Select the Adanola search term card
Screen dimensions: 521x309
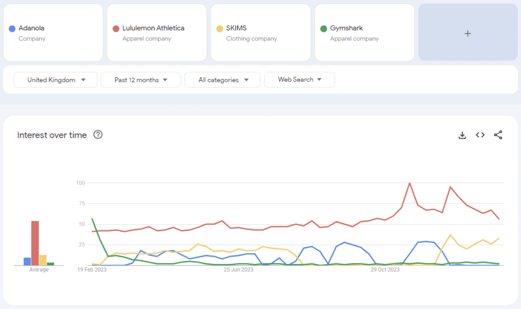coord(53,33)
